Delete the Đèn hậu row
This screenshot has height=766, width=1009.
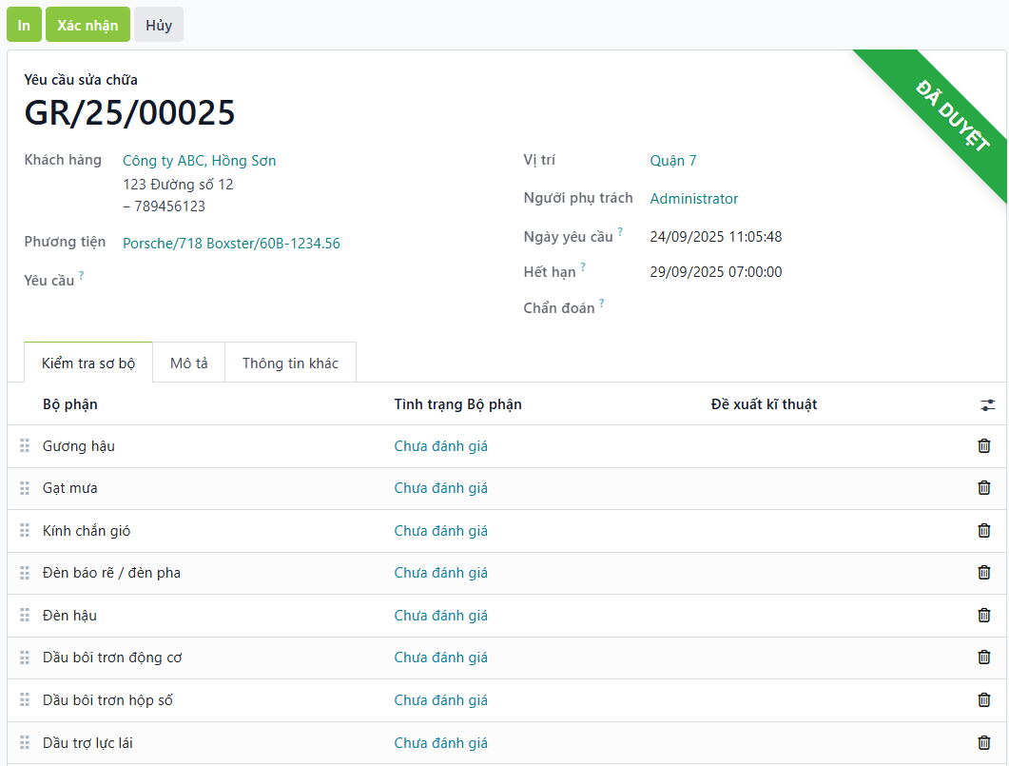point(984,615)
